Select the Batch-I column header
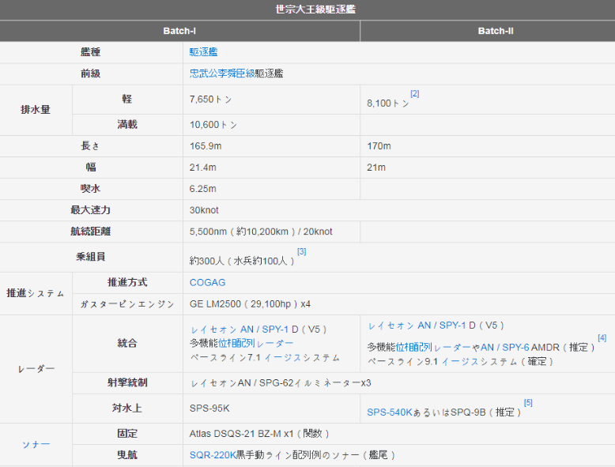615x467 pixels. click(179, 31)
